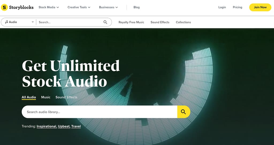
Task: Open the Creative Tools dropdown
Action: pos(79,7)
